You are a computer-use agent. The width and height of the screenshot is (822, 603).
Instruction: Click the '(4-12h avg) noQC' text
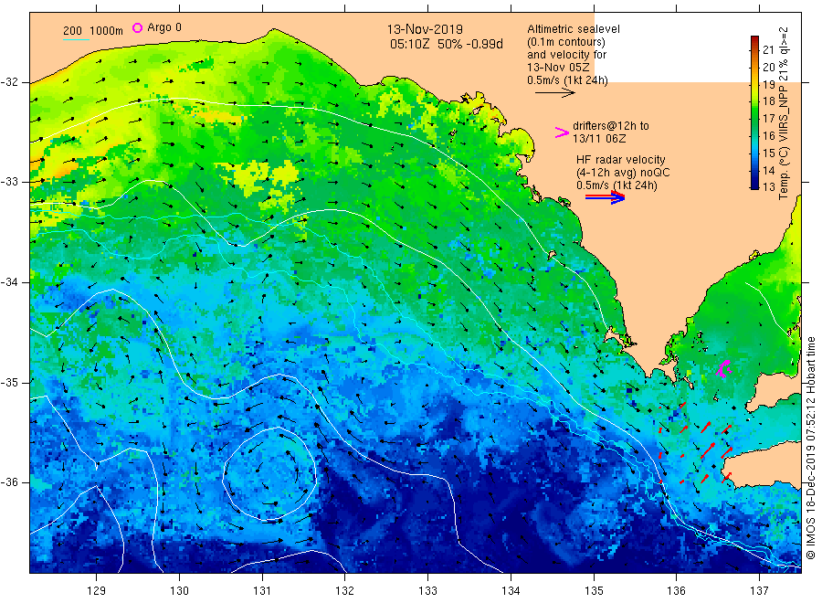click(623, 173)
